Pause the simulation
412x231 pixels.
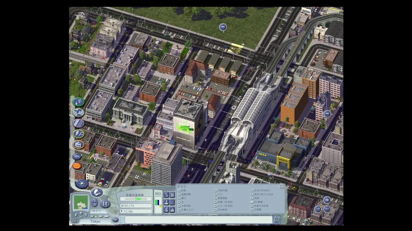(x=92, y=216)
